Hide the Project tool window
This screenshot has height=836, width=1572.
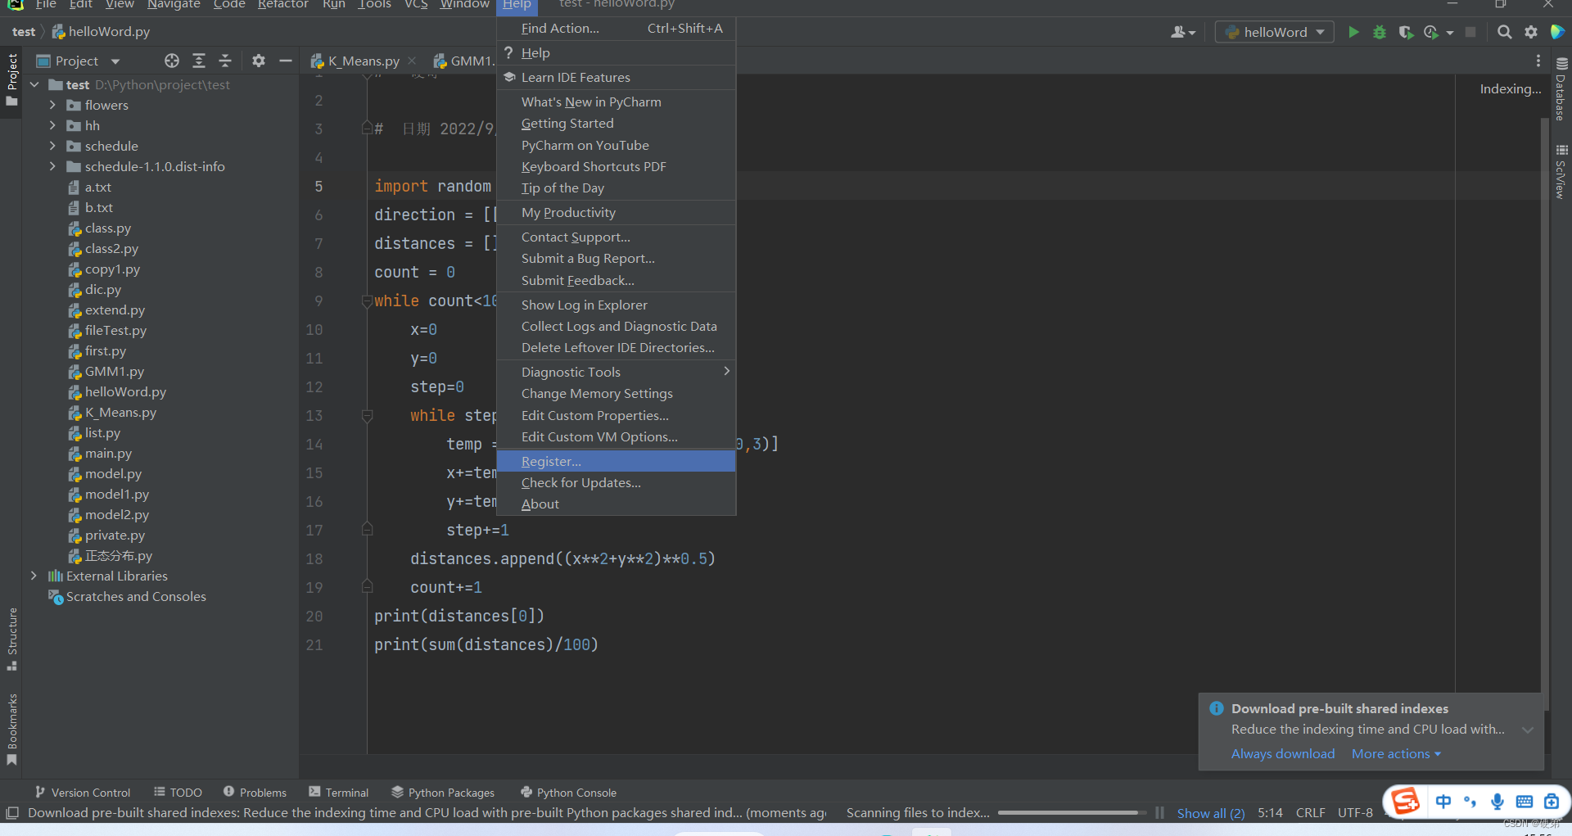click(x=285, y=61)
